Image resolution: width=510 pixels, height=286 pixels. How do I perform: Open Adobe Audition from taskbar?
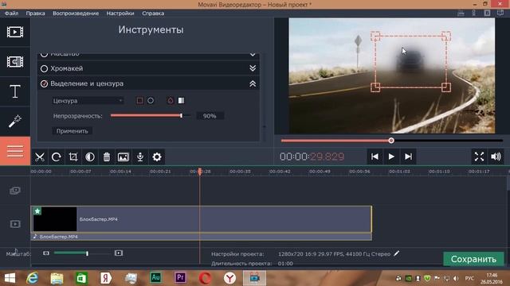[156, 277]
